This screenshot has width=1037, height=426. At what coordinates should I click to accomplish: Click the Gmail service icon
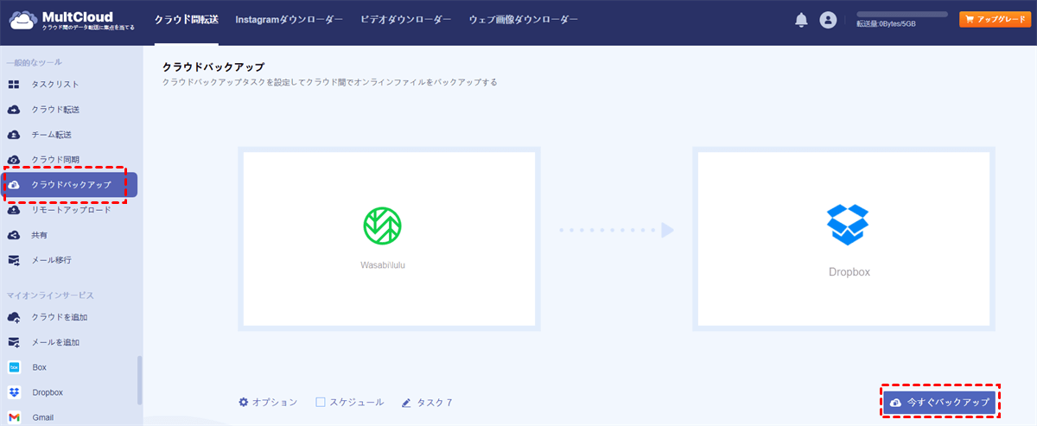click(14, 417)
